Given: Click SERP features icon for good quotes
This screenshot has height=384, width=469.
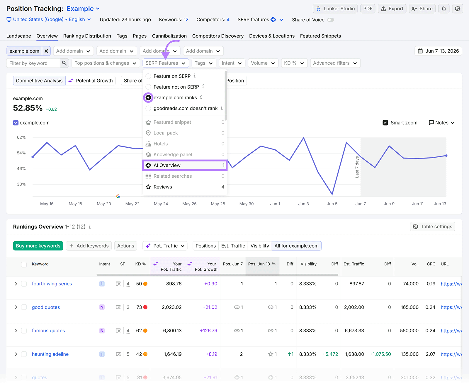Looking at the screenshot, I should [x=118, y=307].
